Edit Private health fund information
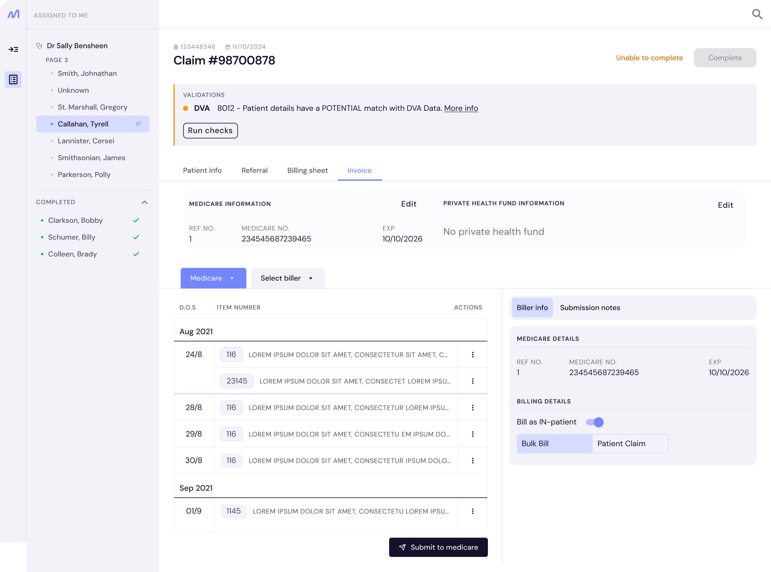Image resolution: width=771 pixels, height=572 pixels. (726, 205)
